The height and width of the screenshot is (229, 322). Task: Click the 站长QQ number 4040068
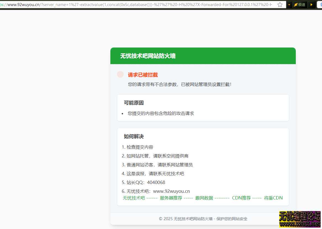(156, 182)
